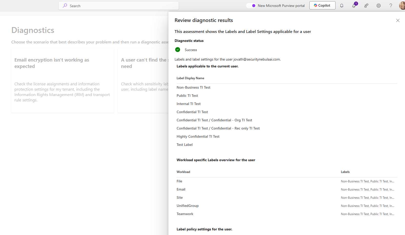
Task: Click the Workload column header
Action: pyautogui.click(x=183, y=172)
